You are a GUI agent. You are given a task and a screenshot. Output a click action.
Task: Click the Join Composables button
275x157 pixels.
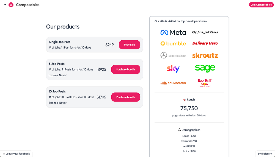[261, 5]
